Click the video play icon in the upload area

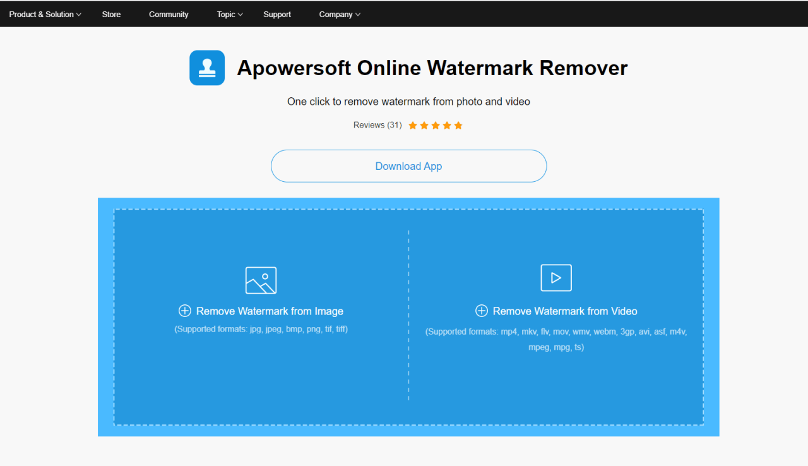click(x=555, y=278)
